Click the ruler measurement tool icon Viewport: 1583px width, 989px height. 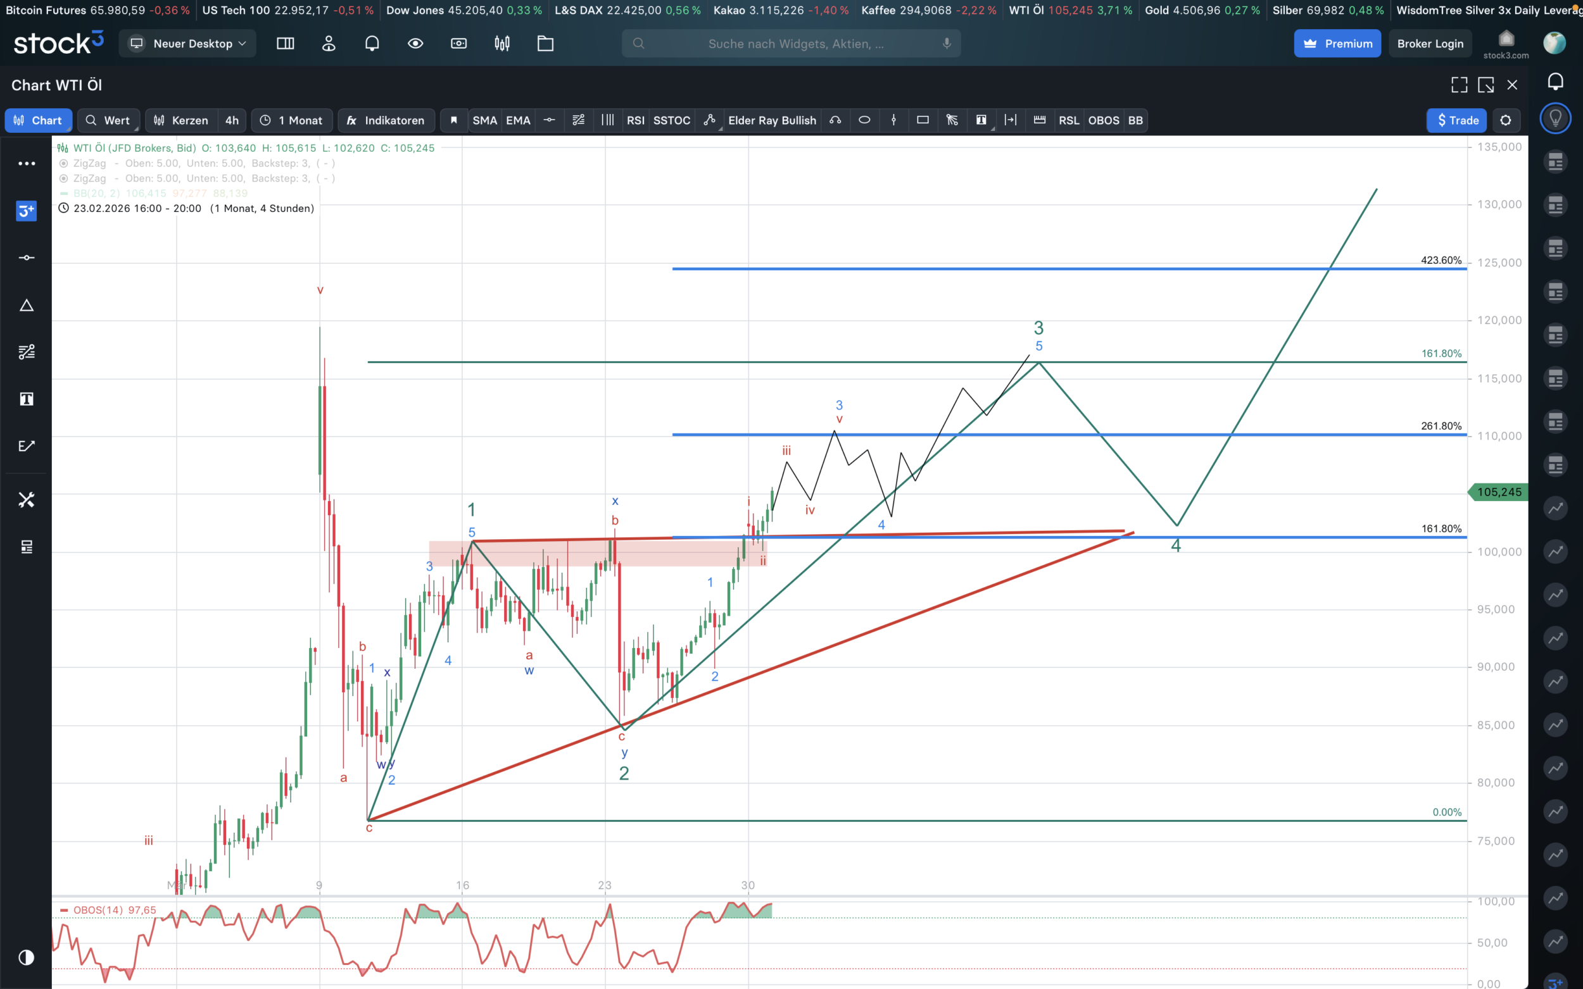[x=1039, y=120]
